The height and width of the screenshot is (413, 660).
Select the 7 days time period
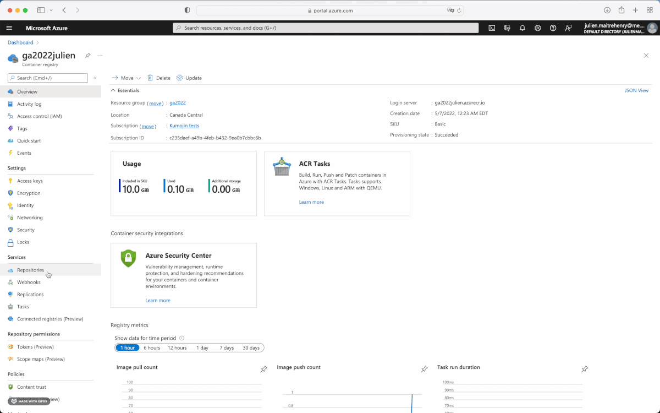227,348
